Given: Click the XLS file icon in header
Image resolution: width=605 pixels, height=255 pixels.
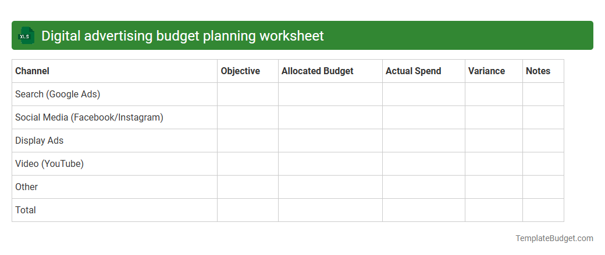Looking at the screenshot, I should click(x=26, y=35).
